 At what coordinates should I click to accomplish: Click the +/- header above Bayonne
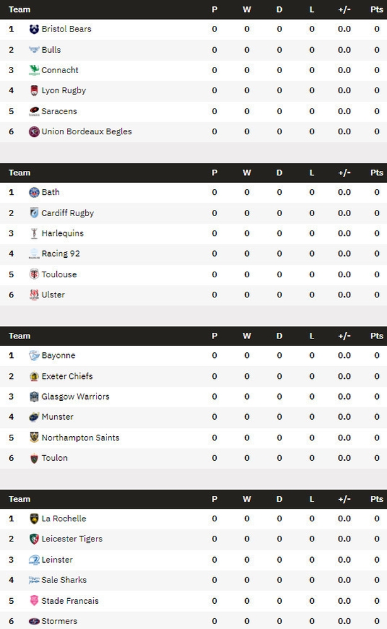tap(344, 336)
